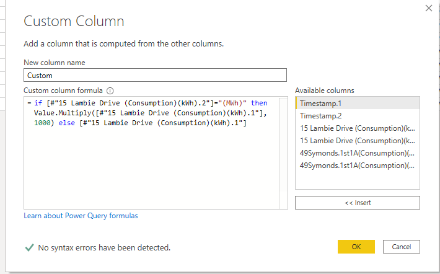Click the 1000 value in formula
440x274 pixels.
[x=42, y=123]
